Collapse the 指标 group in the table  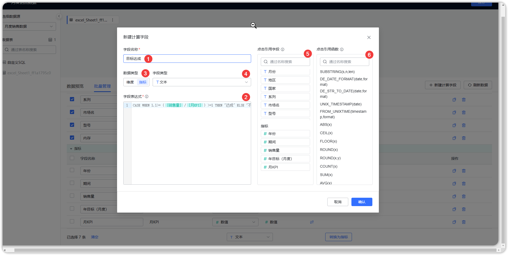[71, 149]
